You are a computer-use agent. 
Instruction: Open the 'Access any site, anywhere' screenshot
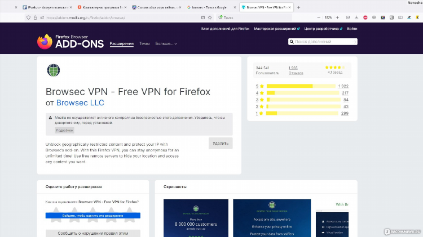(272, 218)
